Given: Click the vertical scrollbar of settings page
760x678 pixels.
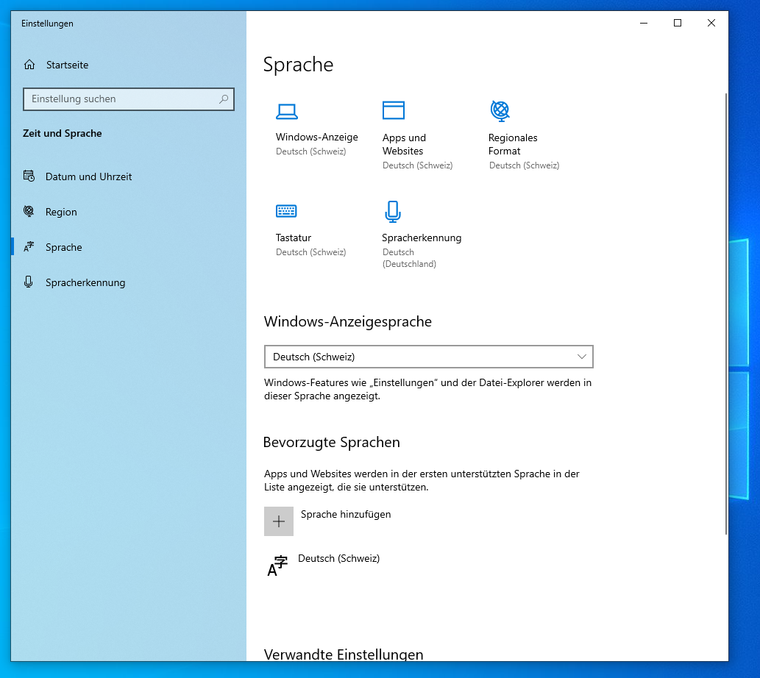Looking at the screenshot, I should point(725,309).
